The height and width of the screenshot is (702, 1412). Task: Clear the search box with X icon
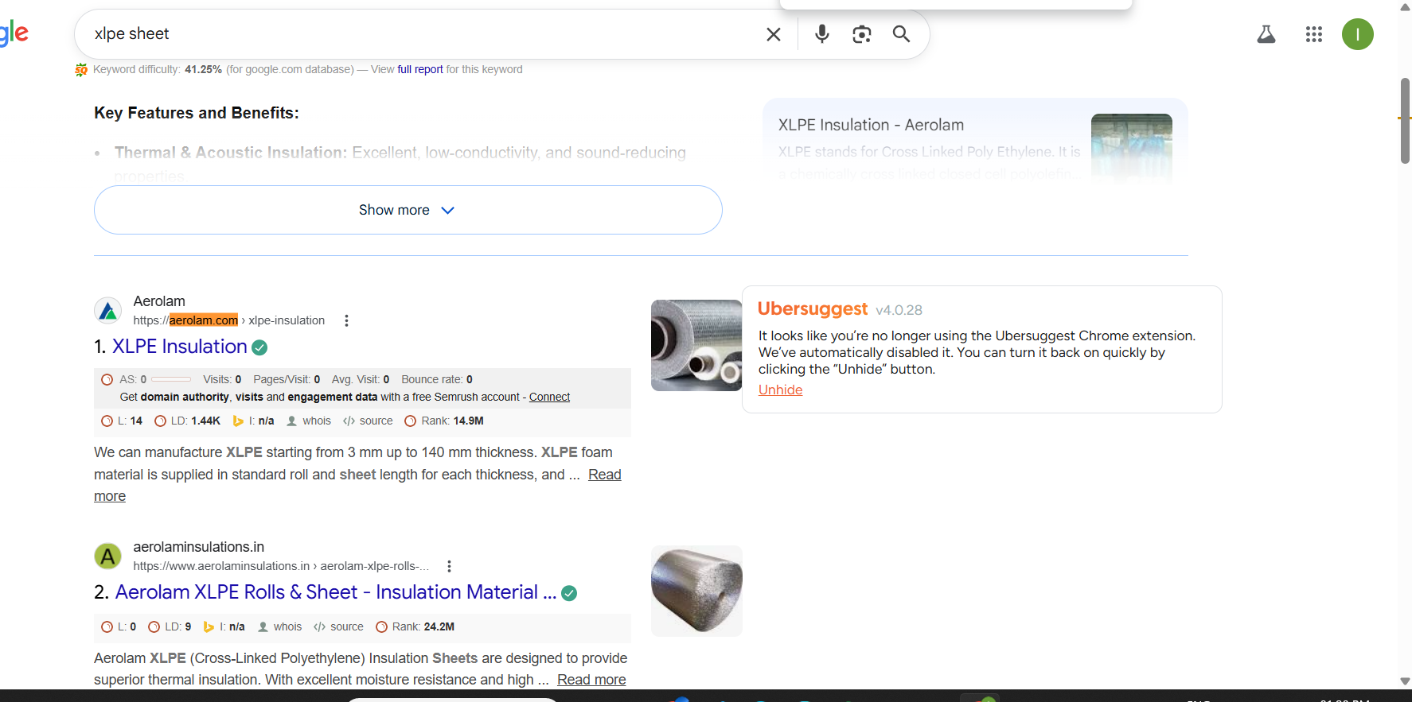coord(773,34)
